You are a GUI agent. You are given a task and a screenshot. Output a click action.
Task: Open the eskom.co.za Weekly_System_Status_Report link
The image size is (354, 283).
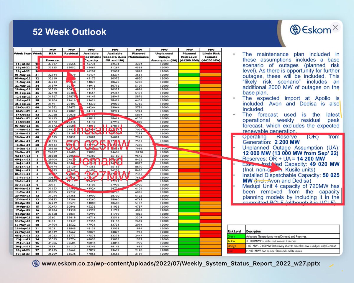tap(181, 263)
